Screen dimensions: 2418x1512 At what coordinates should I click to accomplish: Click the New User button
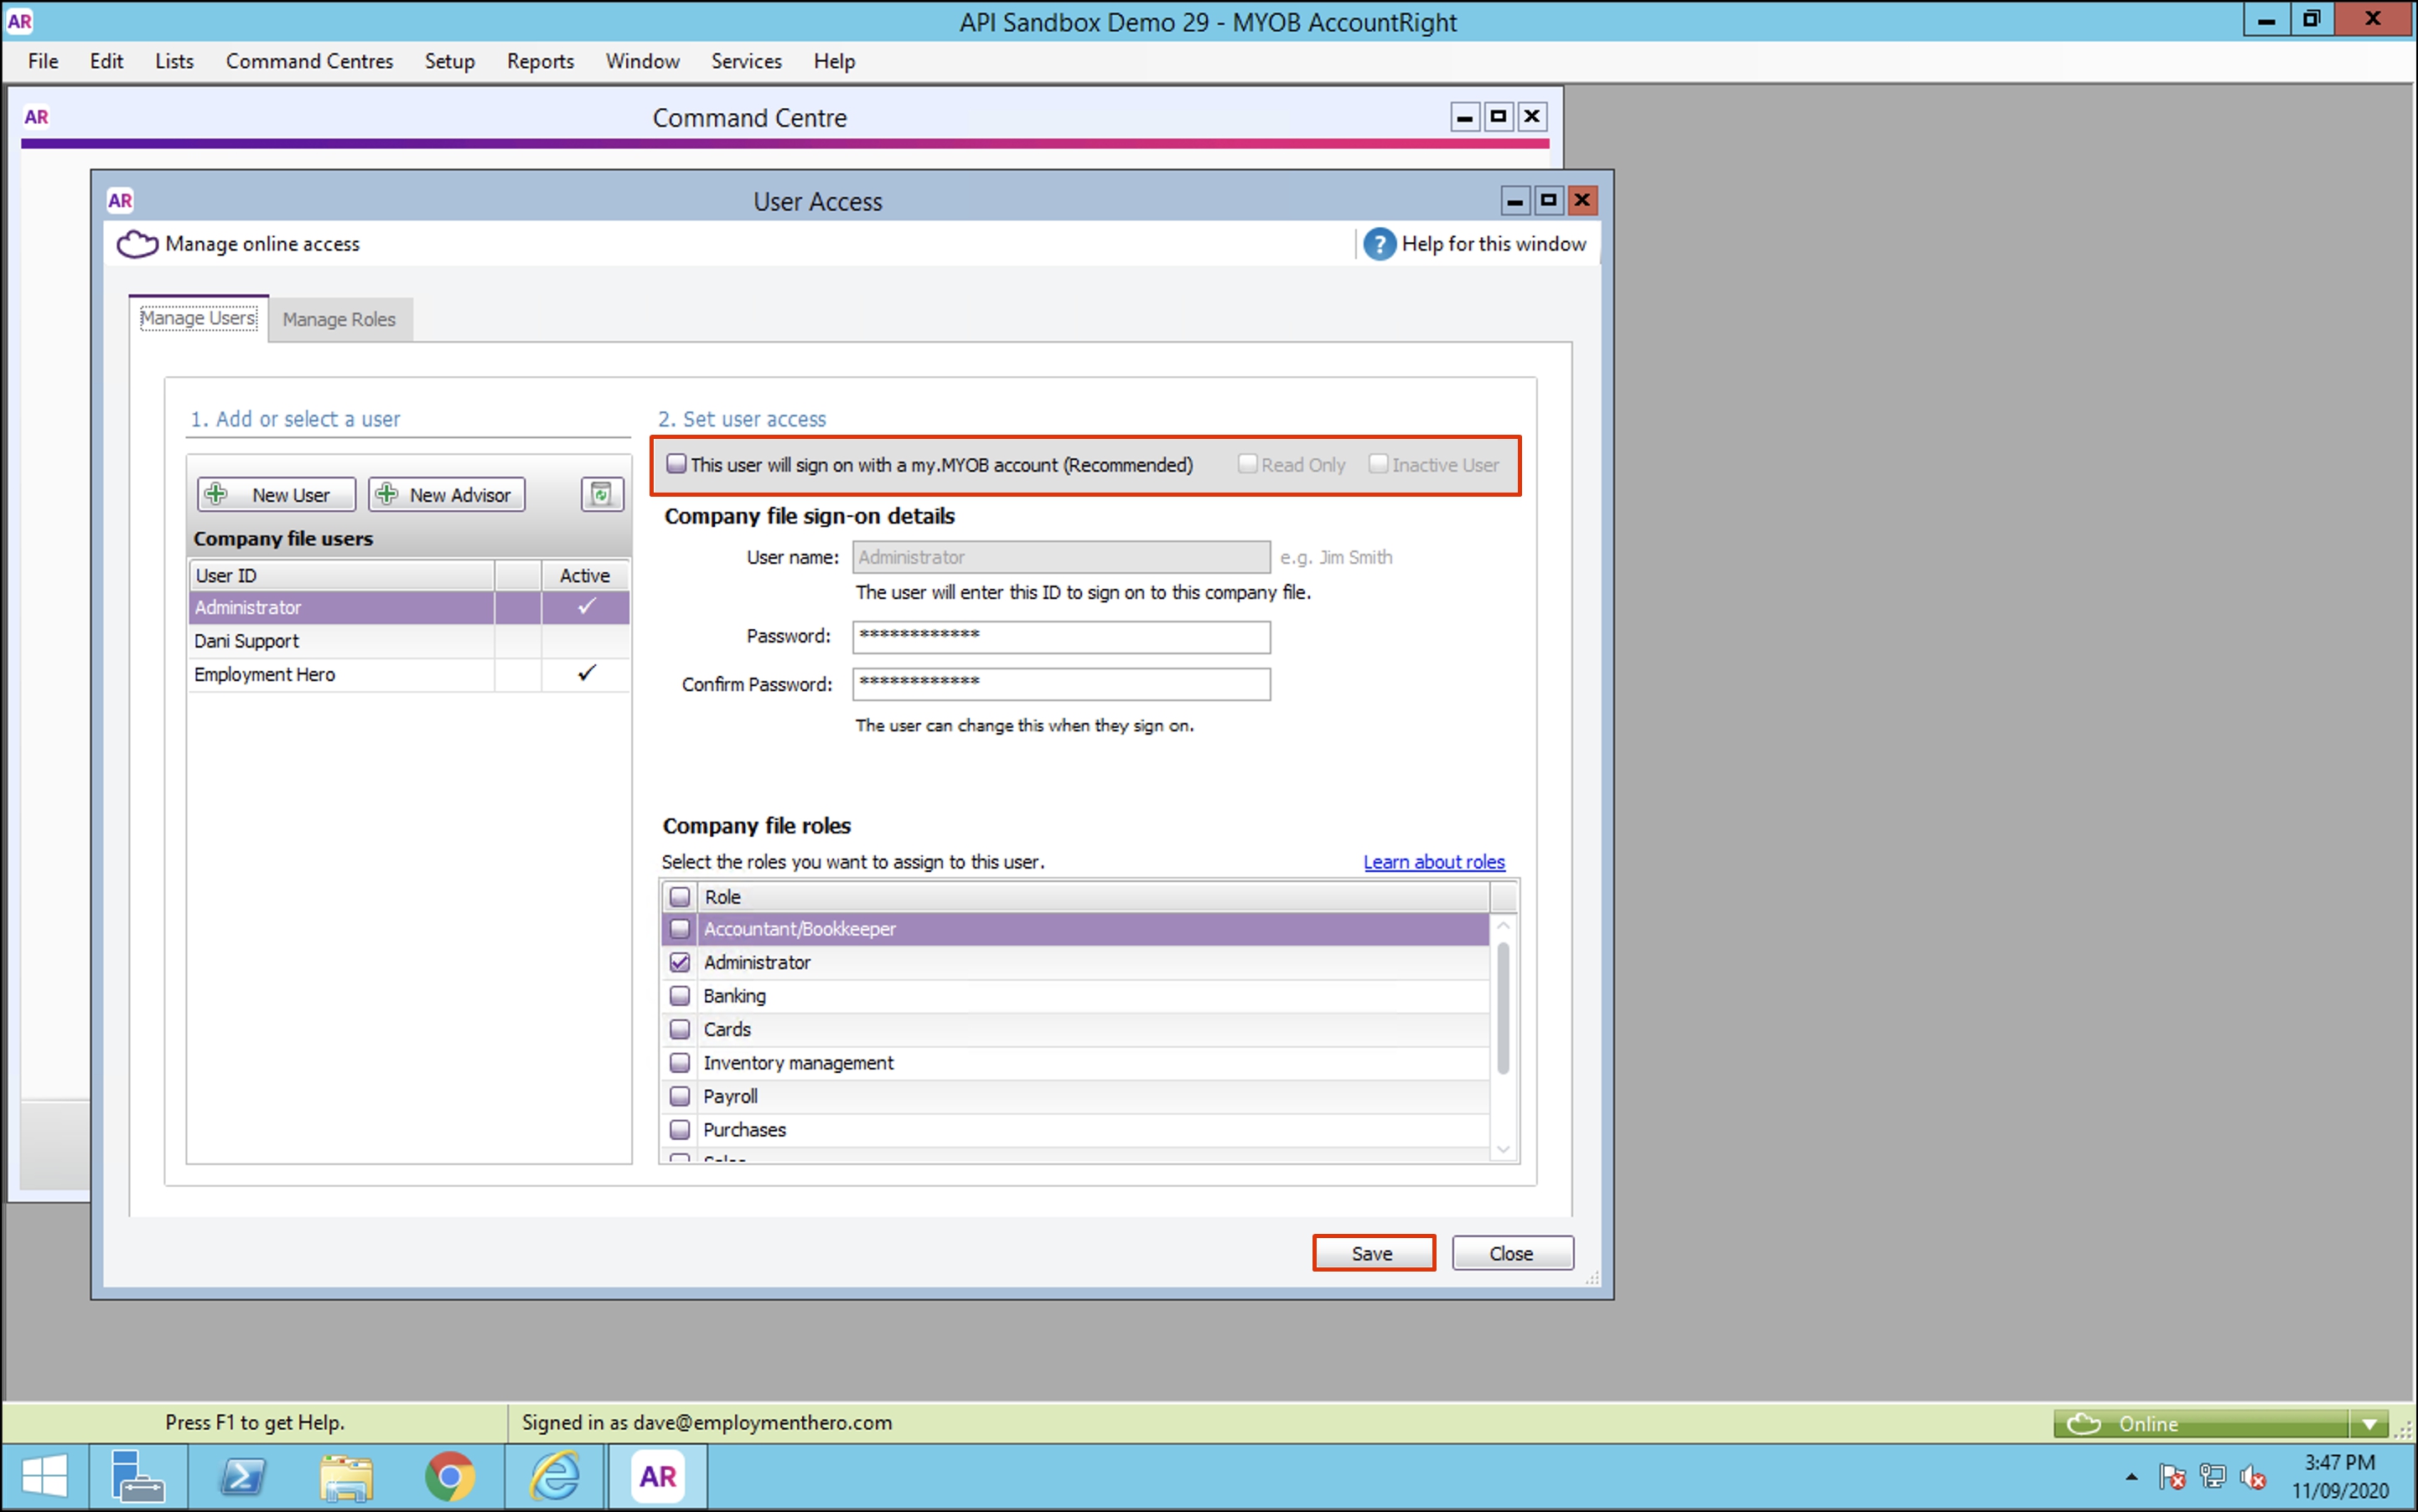(x=276, y=494)
